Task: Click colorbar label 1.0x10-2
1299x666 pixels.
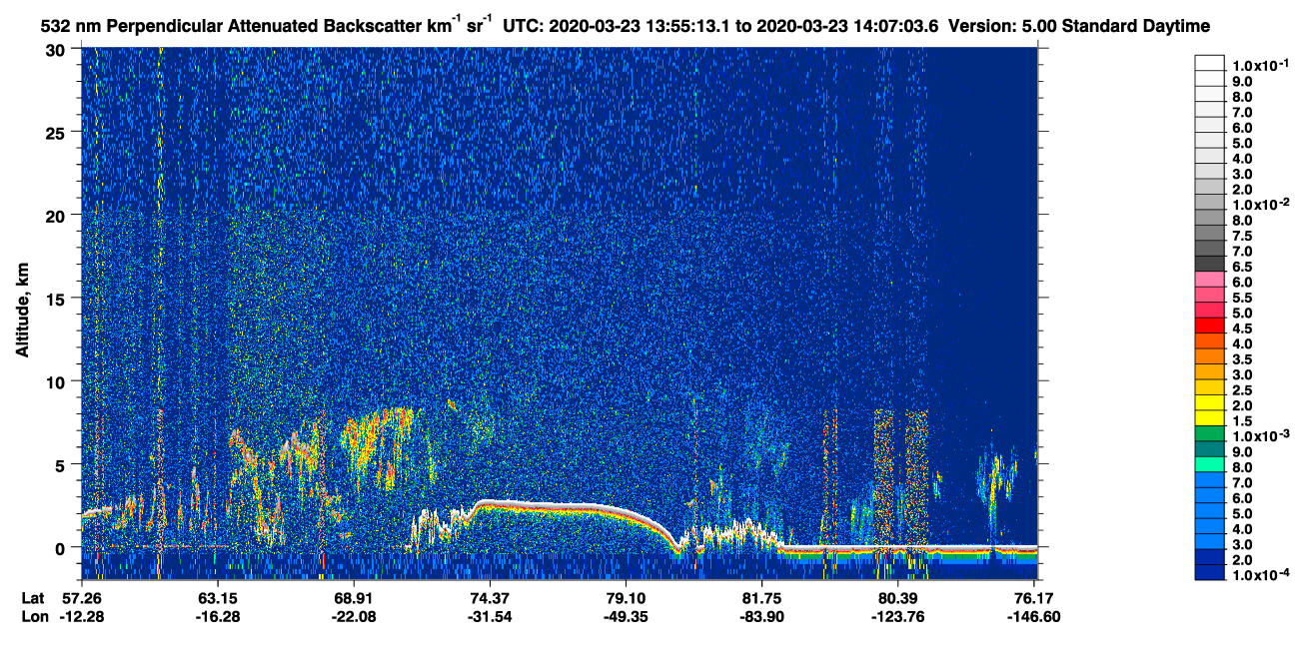Action: tap(1260, 204)
